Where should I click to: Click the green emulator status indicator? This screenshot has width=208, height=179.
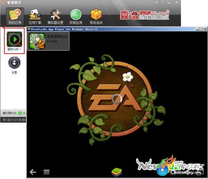[20, 113]
